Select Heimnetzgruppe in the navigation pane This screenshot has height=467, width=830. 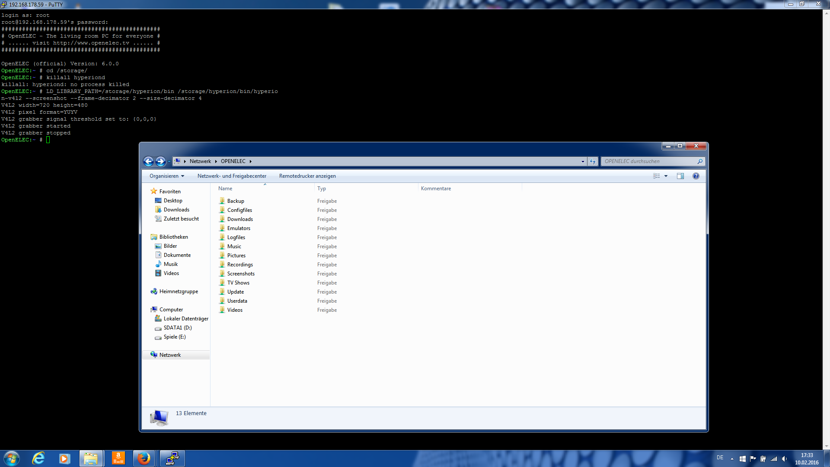[x=178, y=291]
